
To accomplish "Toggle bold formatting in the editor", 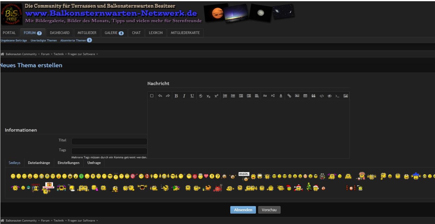I will 176,96.
